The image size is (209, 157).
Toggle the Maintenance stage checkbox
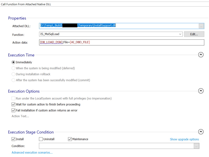coord(70,139)
